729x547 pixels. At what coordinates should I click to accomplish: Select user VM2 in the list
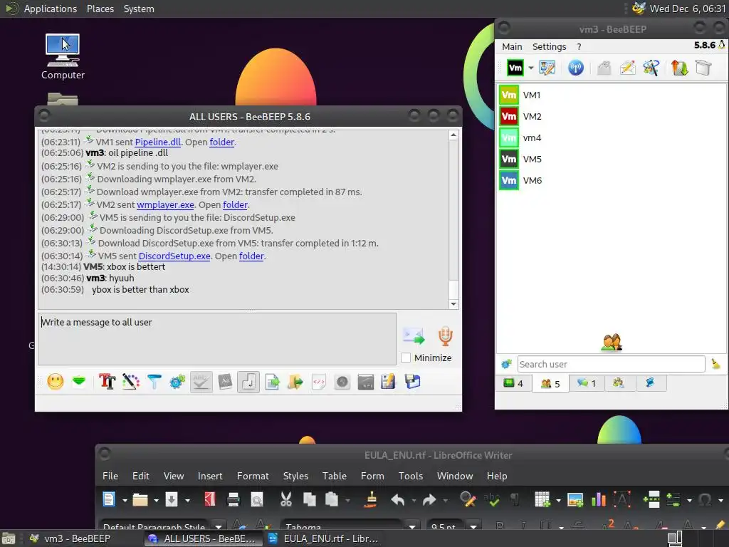pos(612,116)
